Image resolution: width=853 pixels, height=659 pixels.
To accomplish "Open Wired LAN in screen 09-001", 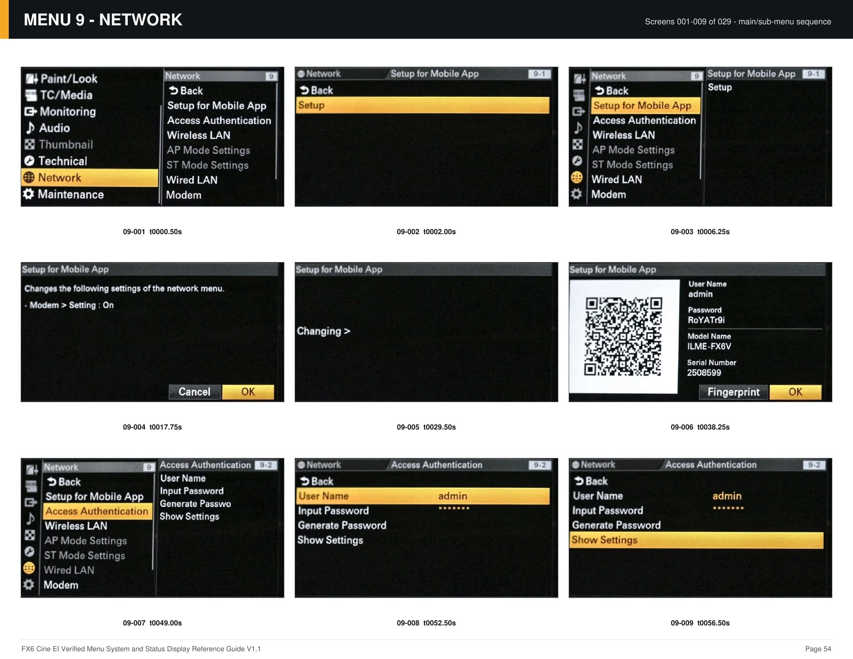I will 192,180.
